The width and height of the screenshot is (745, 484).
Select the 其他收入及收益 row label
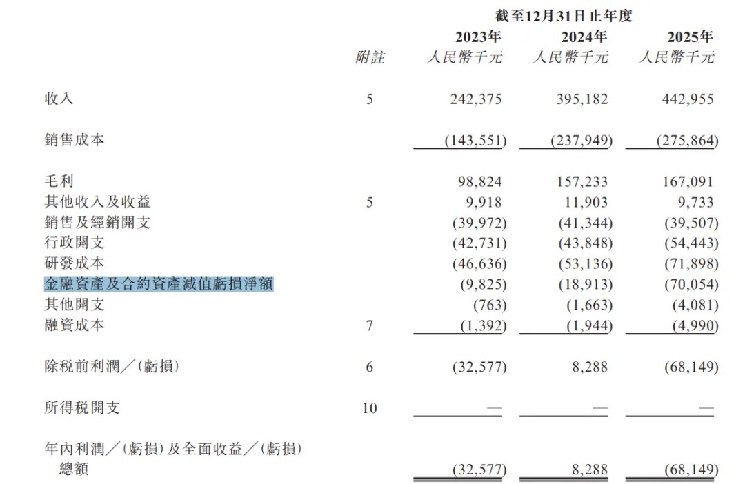tap(97, 202)
